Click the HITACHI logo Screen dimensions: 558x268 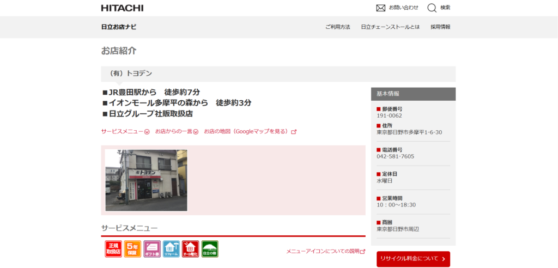[x=122, y=8]
